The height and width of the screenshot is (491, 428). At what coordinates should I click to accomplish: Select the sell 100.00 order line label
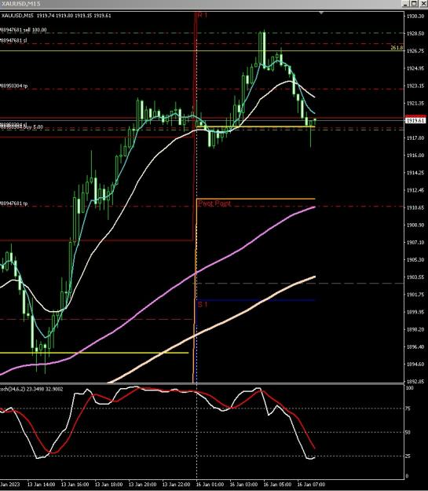[x=24, y=30]
